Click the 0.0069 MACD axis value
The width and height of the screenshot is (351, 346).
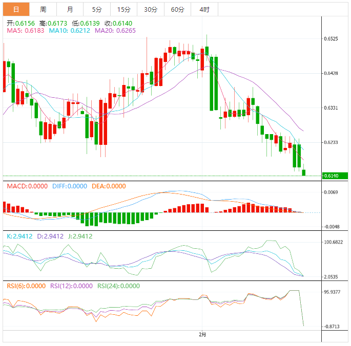click(x=331, y=192)
